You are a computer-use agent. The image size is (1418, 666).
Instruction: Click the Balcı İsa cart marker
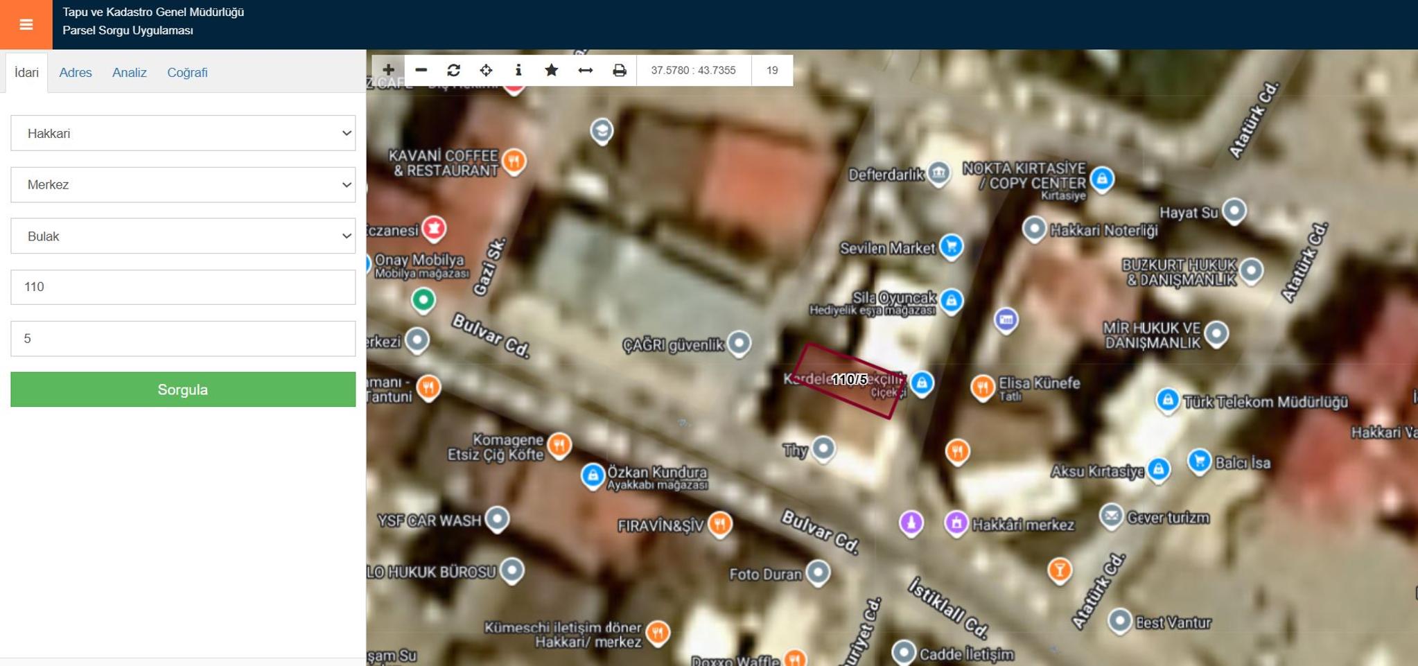pyautogui.click(x=1199, y=461)
